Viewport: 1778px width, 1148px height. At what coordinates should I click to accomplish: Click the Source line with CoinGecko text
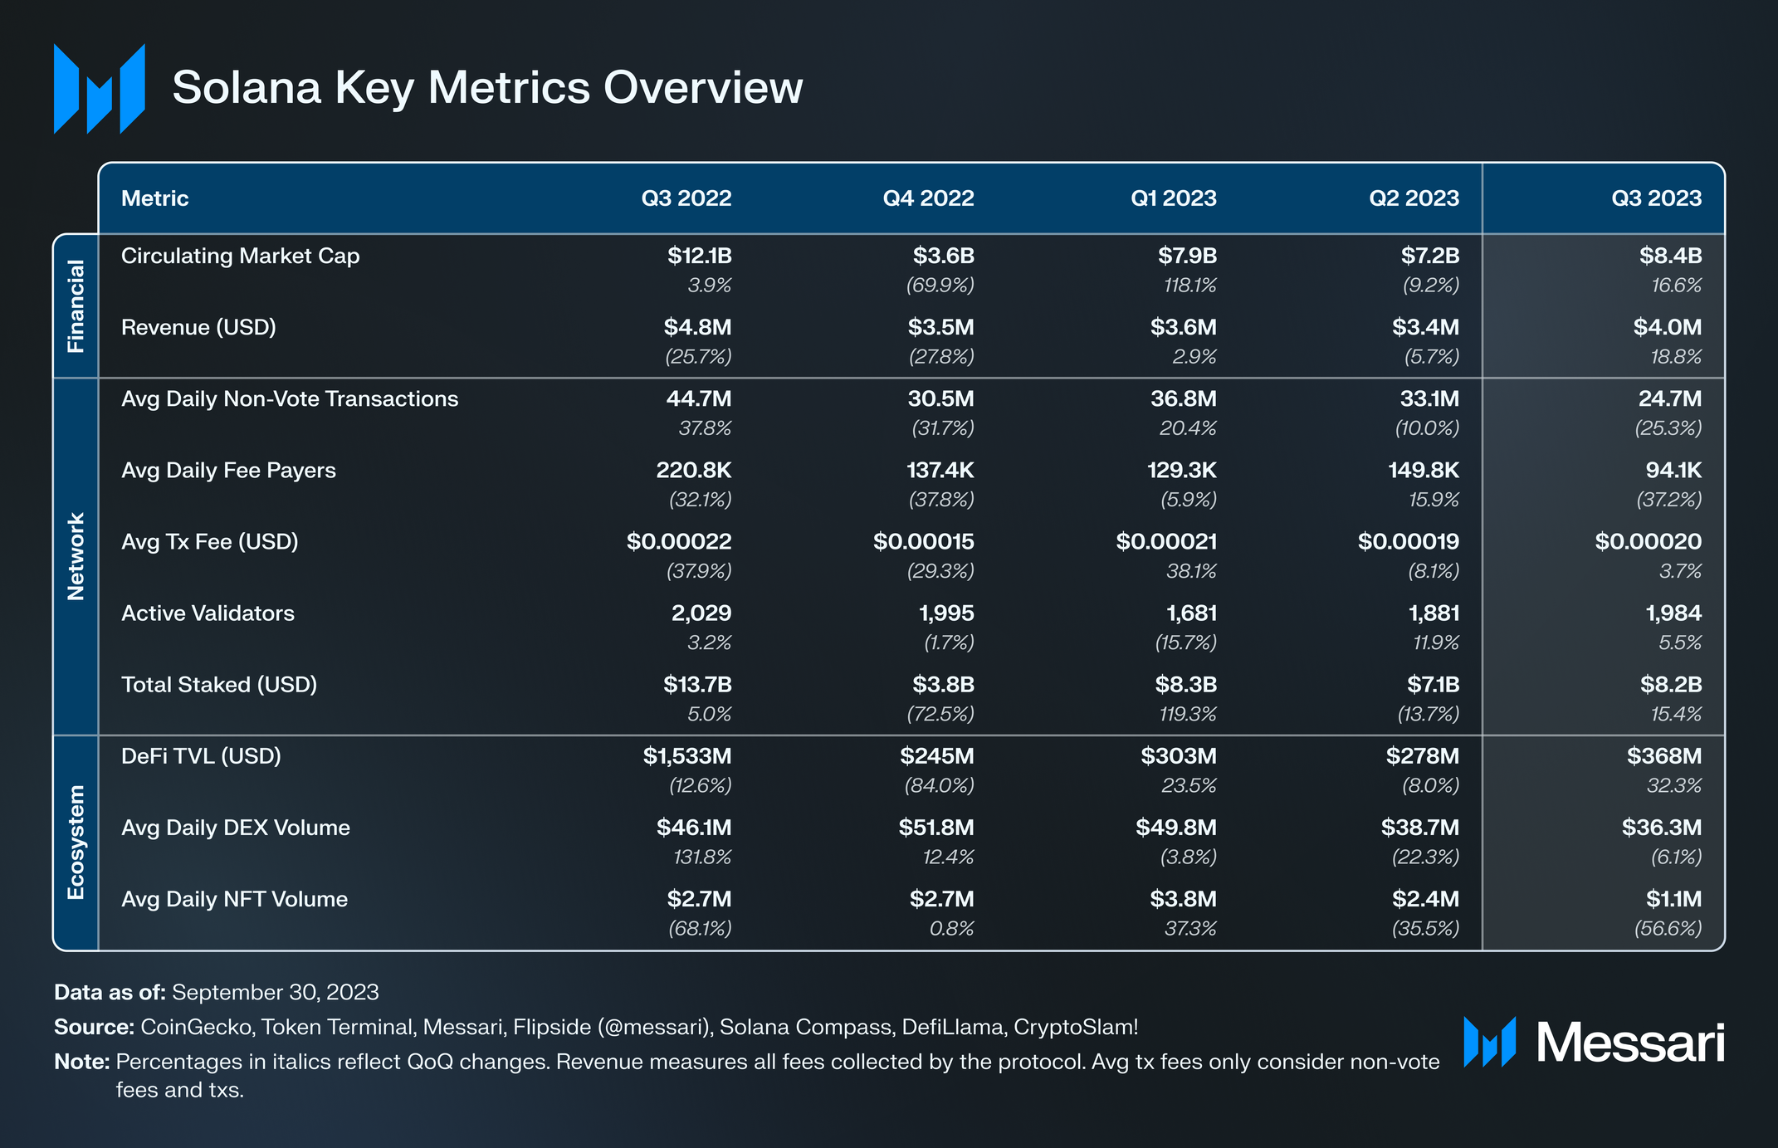595,1027
